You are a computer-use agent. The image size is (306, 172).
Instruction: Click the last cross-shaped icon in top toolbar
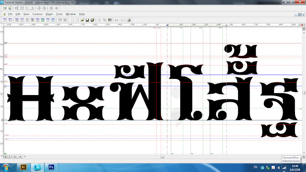[56, 8]
